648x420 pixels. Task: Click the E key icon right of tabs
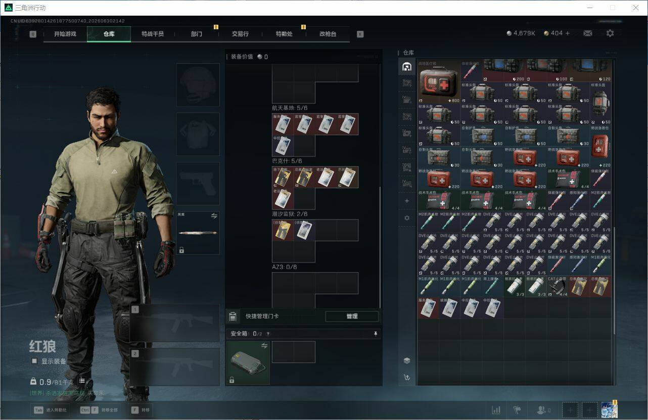point(360,34)
